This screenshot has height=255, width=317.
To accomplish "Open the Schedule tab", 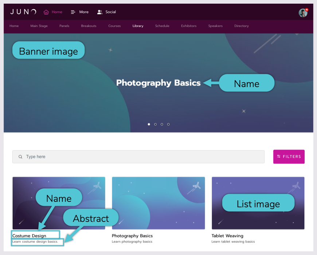I will click(x=162, y=26).
